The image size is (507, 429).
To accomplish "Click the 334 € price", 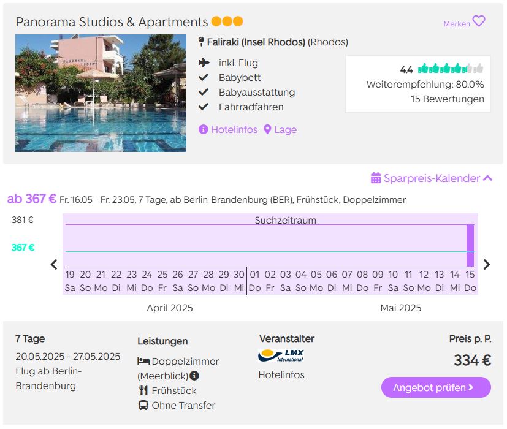I will tap(473, 360).
